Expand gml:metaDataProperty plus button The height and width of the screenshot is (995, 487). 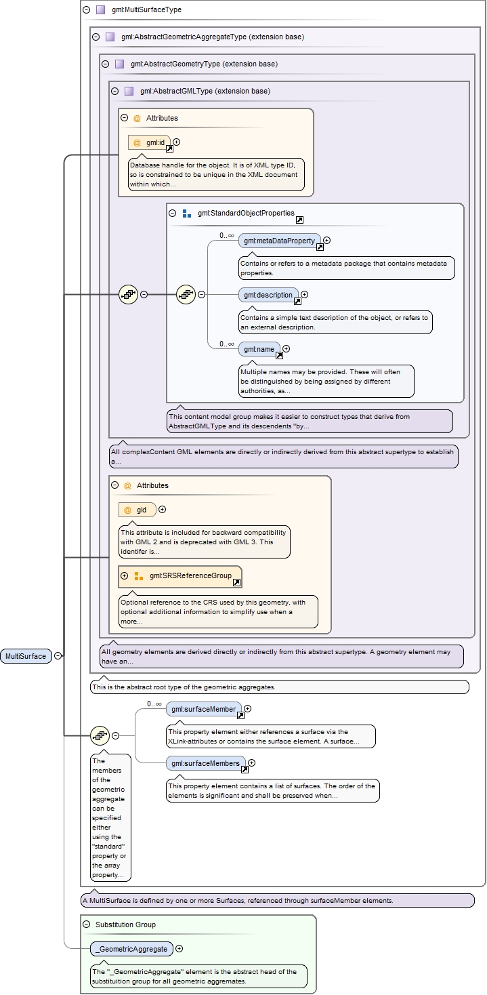pos(326,241)
